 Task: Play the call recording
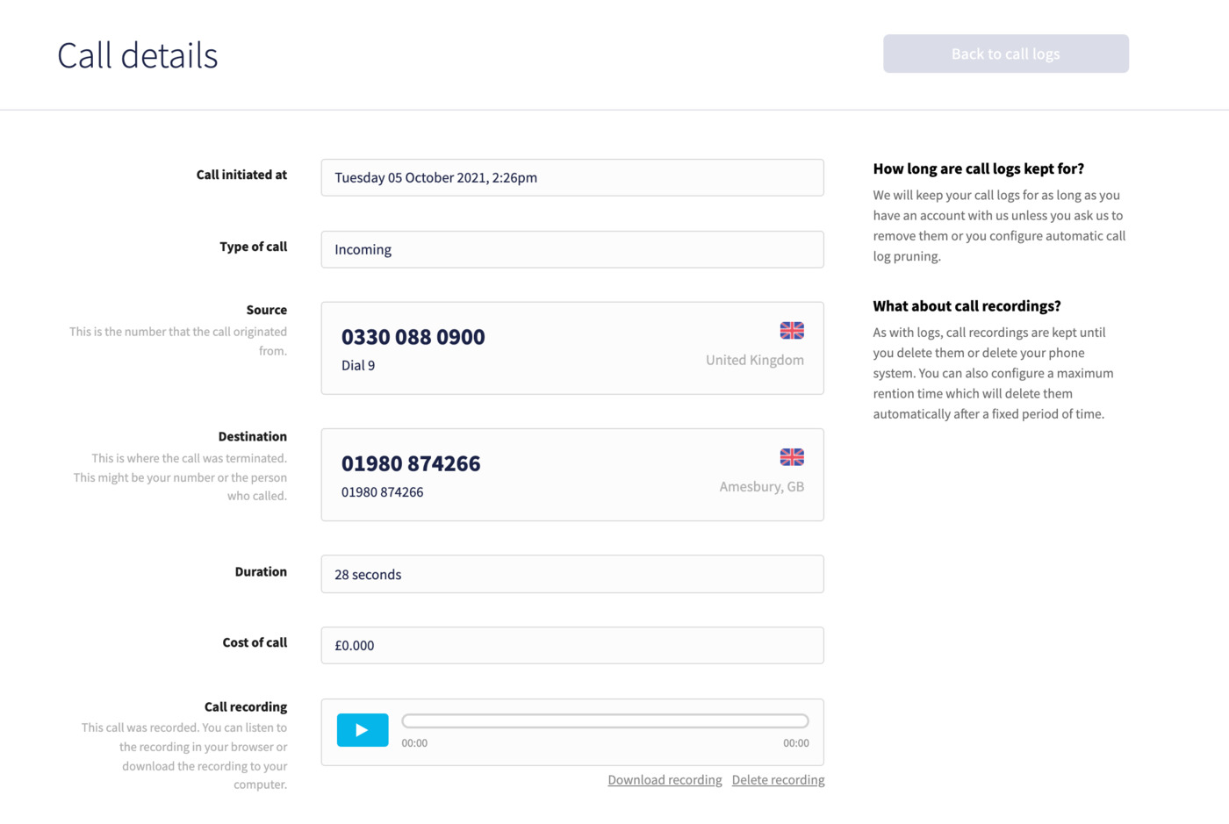coord(363,729)
